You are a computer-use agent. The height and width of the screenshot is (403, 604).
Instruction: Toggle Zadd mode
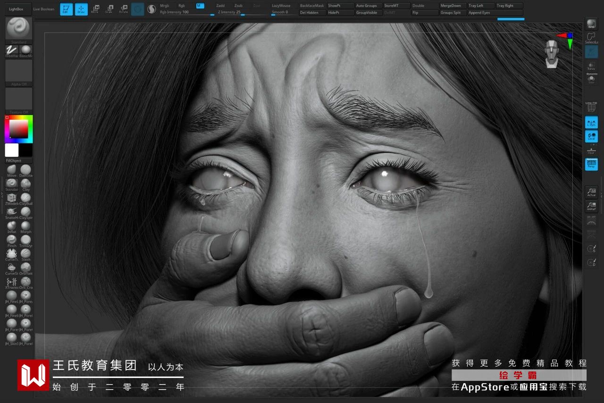[220, 6]
